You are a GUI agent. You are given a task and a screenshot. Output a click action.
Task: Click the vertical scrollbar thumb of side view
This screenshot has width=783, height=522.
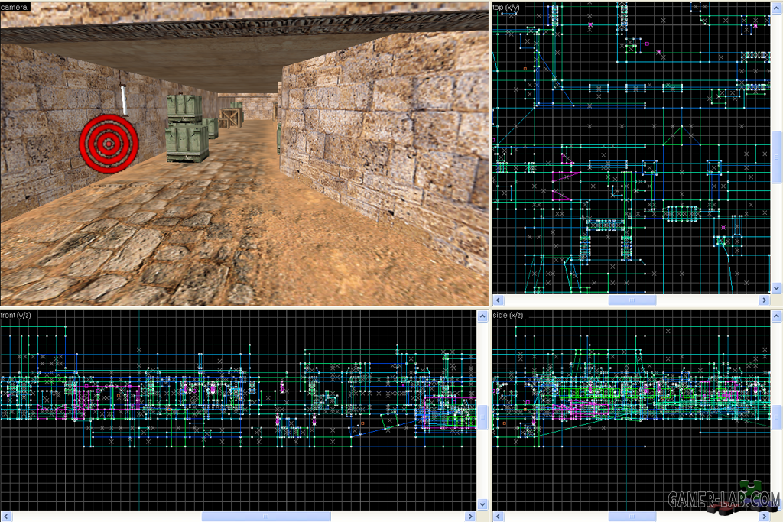click(777, 417)
